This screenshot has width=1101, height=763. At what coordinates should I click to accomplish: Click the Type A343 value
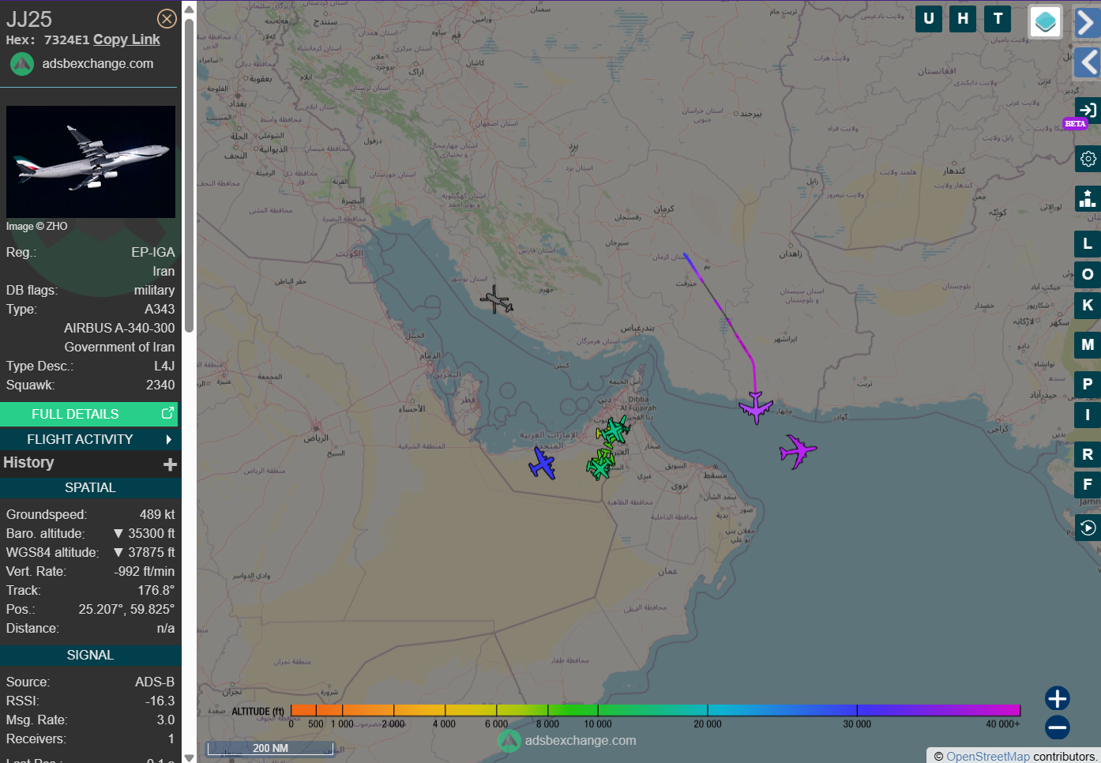(x=160, y=309)
